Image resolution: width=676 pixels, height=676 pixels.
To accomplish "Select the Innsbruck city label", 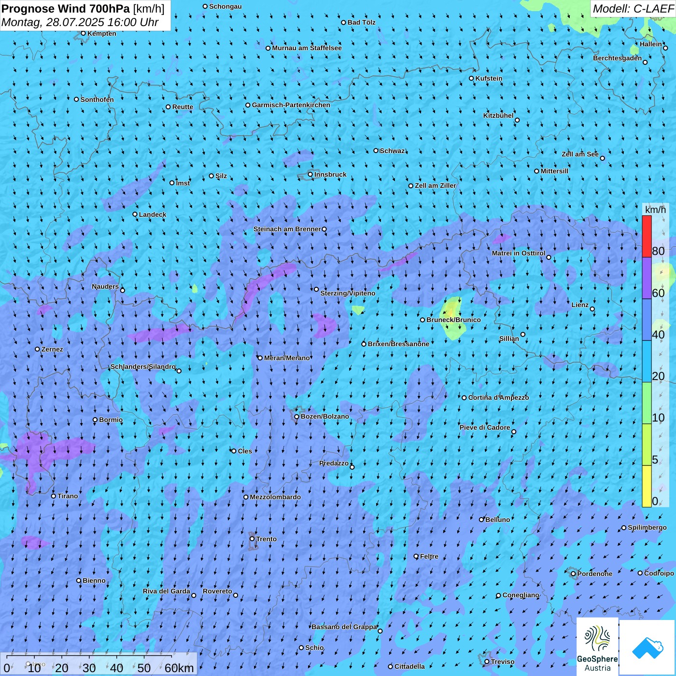I will pyautogui.click(x=330, y=174).
